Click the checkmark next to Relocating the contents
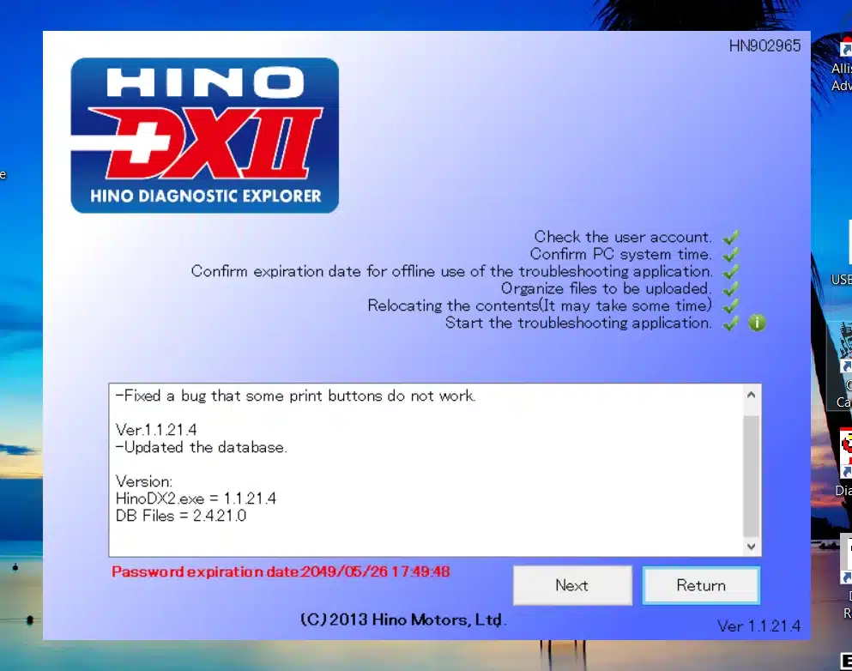The height and width of the screenshot is (671, 852). 730,305
